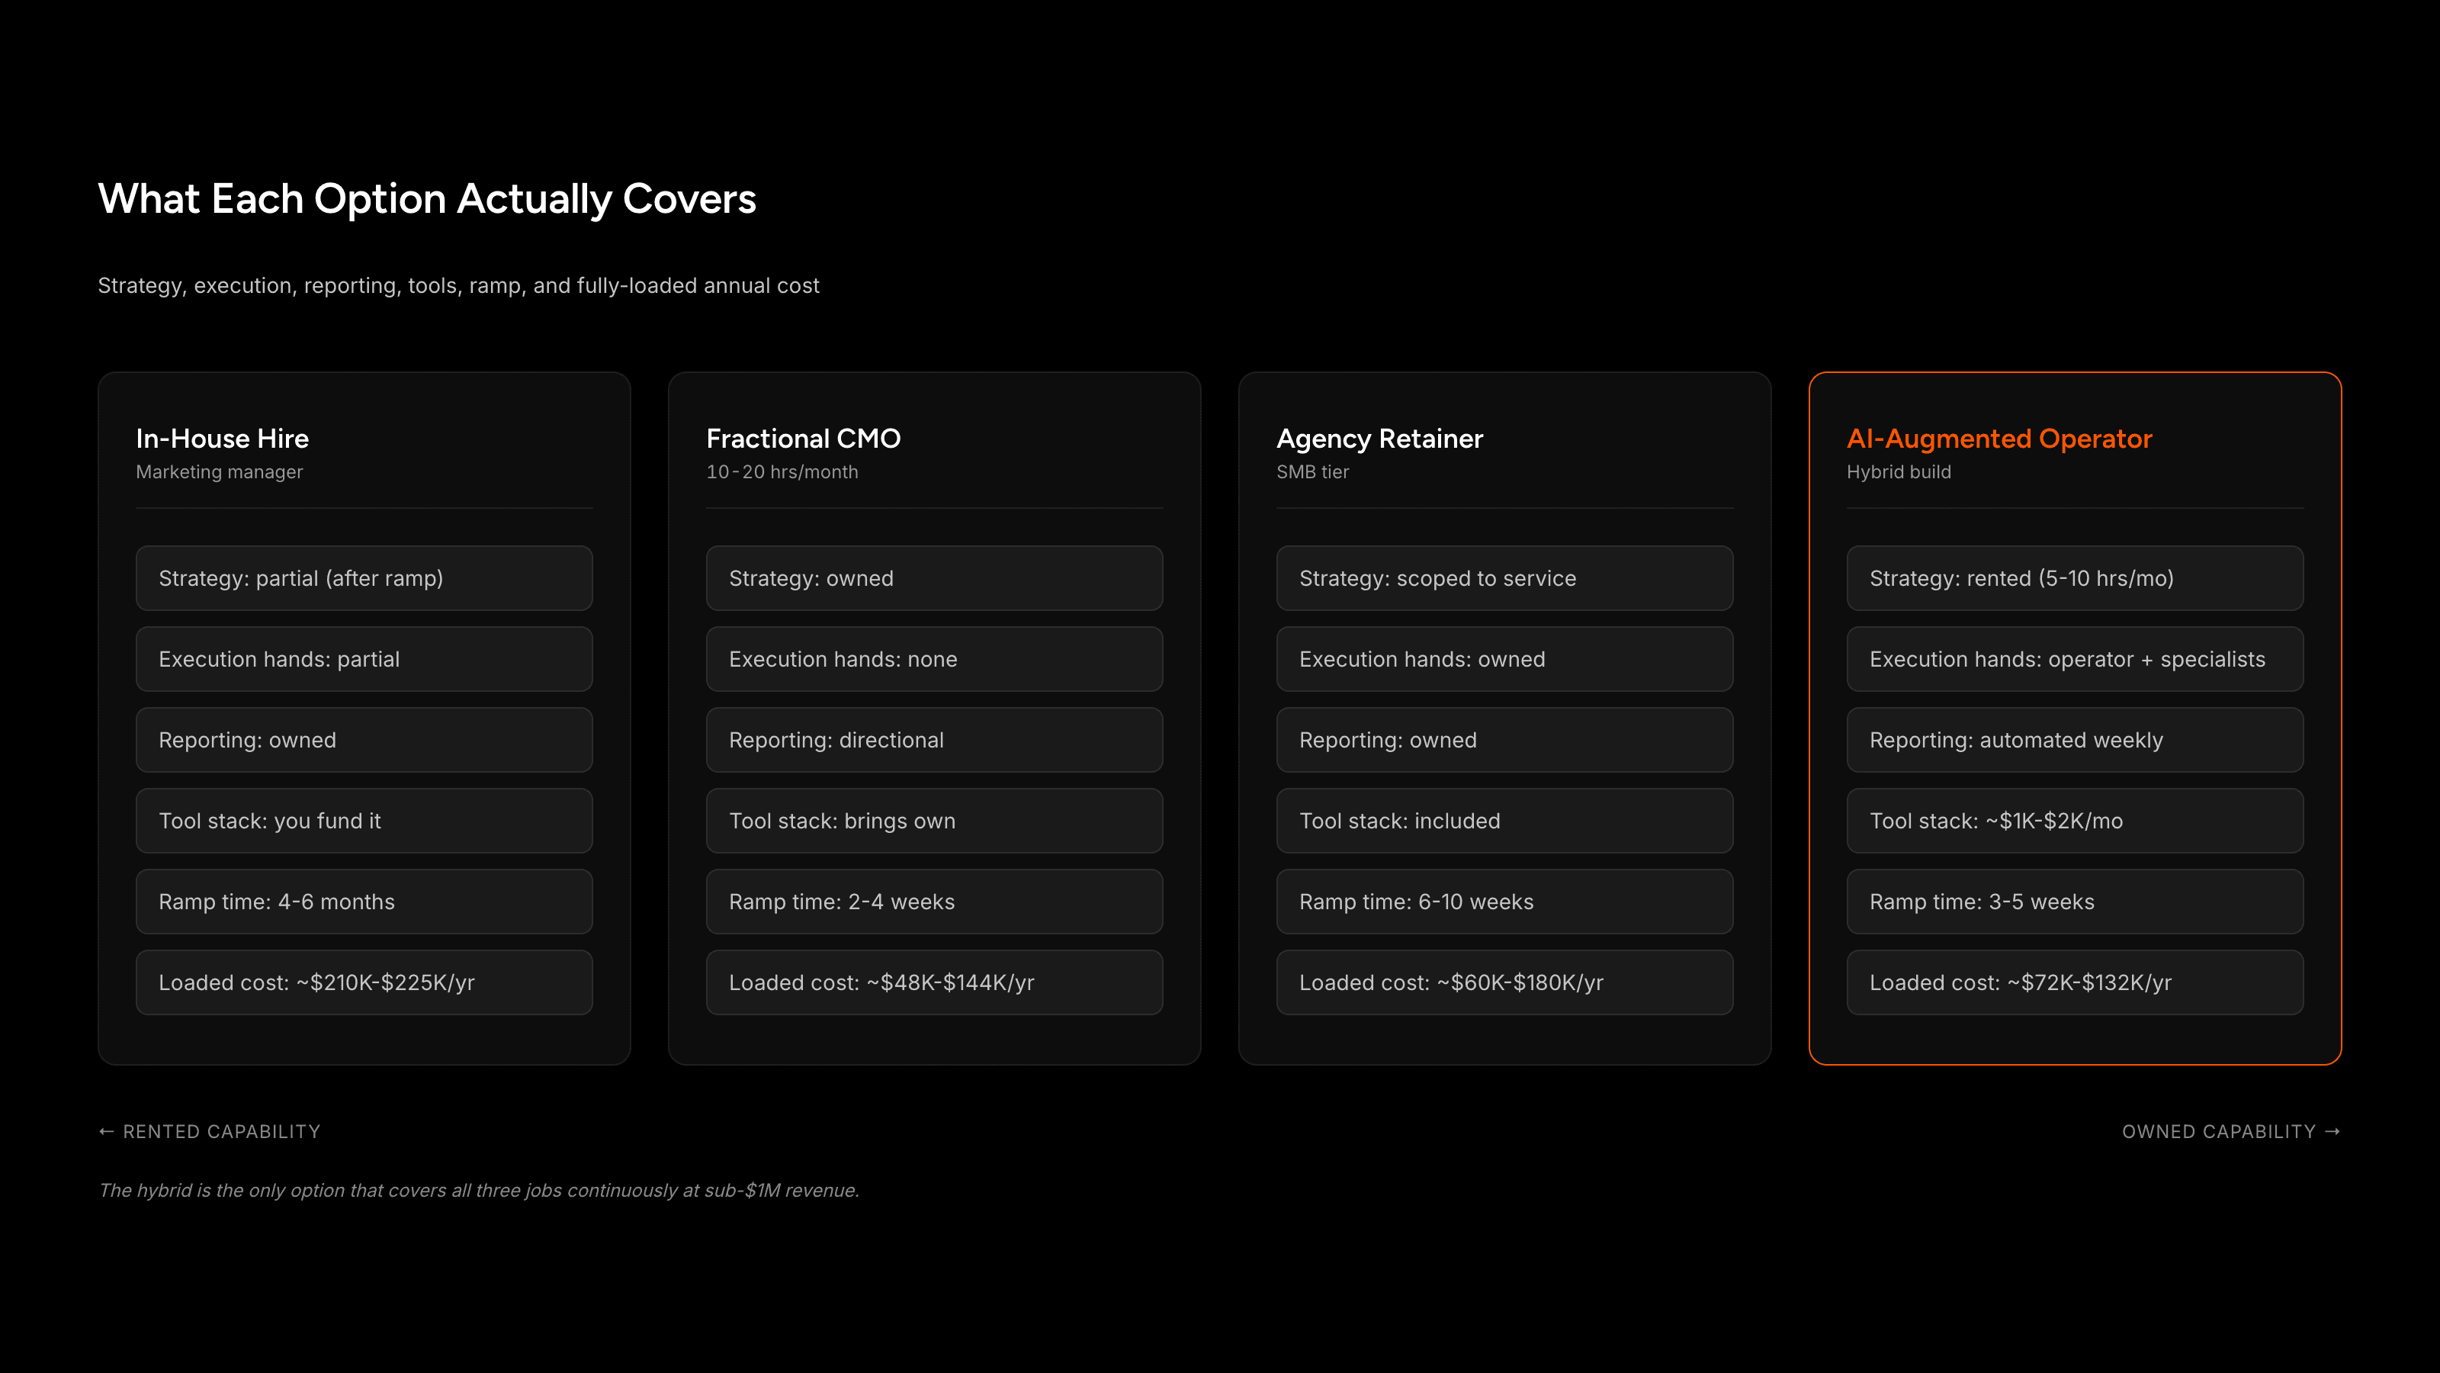Click 'Tool stack: included' row
Screen dimensions: 2440x1373
[x=1505, y=821]
